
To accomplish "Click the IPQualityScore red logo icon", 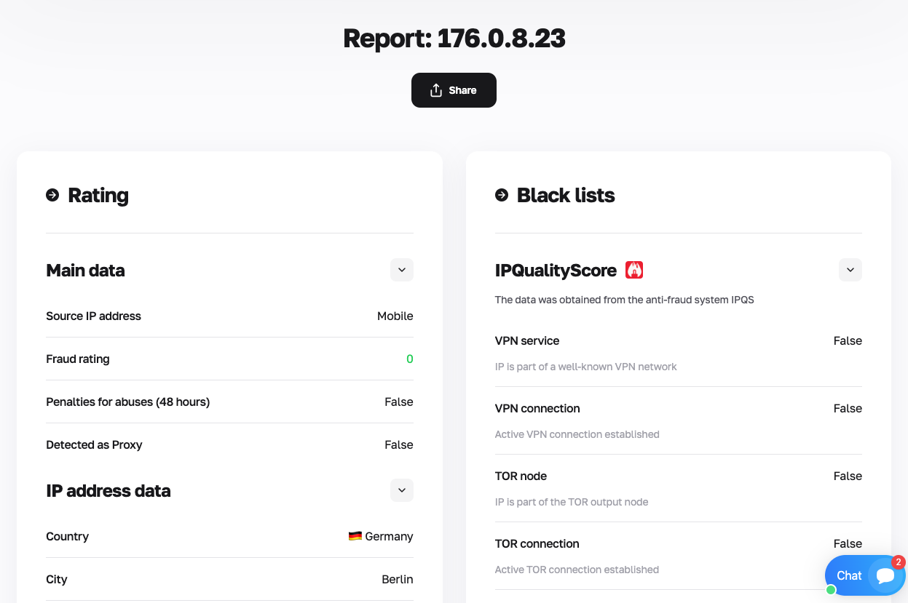I will 634,271.
